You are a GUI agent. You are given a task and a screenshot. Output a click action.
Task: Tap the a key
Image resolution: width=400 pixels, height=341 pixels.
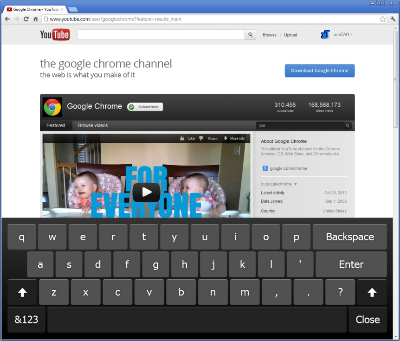(x=40, y=264)
